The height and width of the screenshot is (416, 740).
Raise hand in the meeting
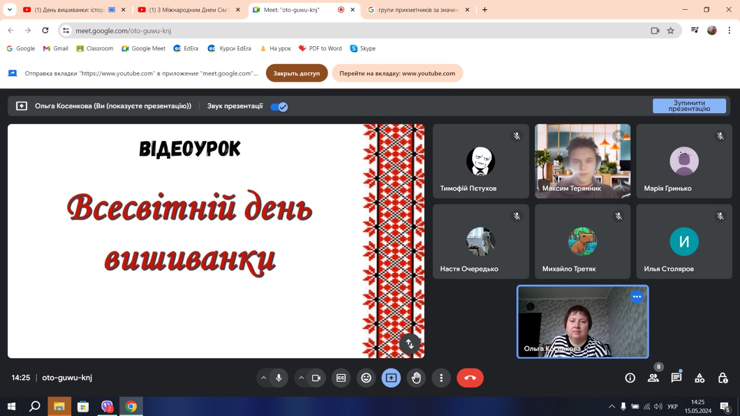point(416,378)
